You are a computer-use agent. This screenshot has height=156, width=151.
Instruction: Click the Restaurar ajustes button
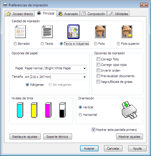tap(25, 137)
